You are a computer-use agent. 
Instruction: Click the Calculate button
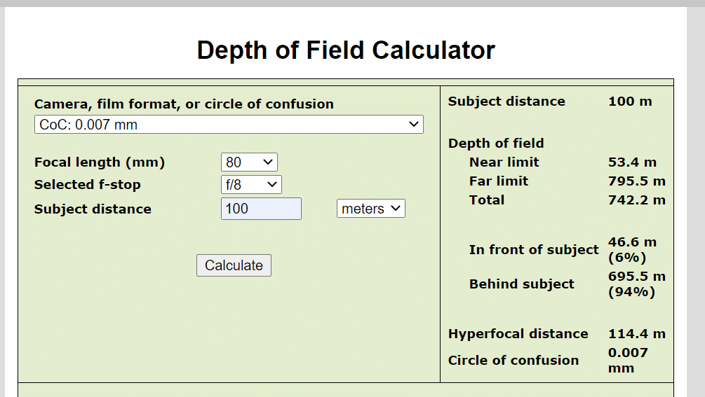click(234, 265)
